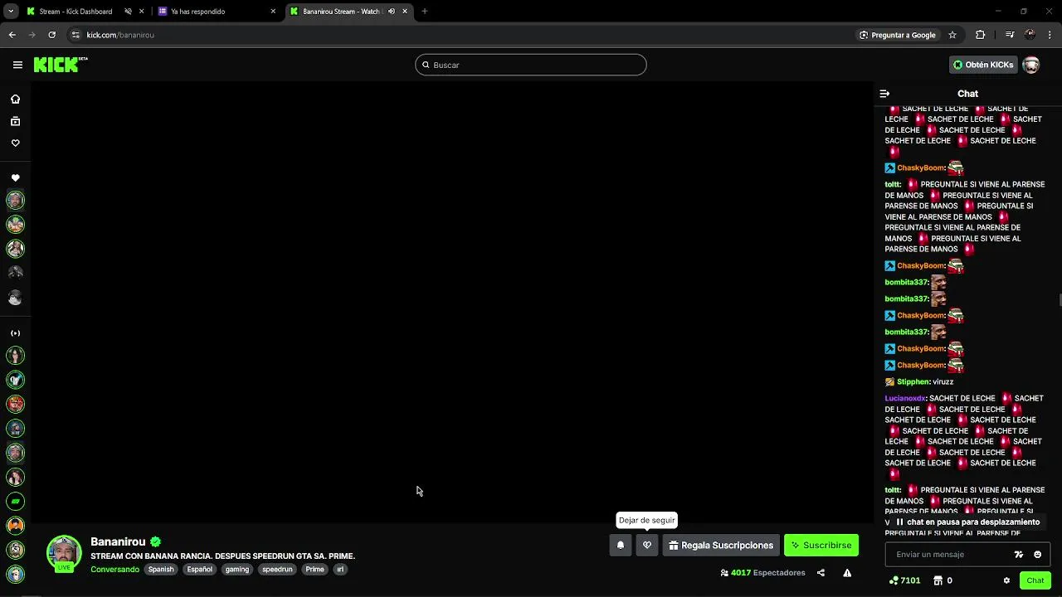This screenshot has height=597, width=1062.
Task: Click the 7101 channel points counter
Action: (x=904, y=580)
